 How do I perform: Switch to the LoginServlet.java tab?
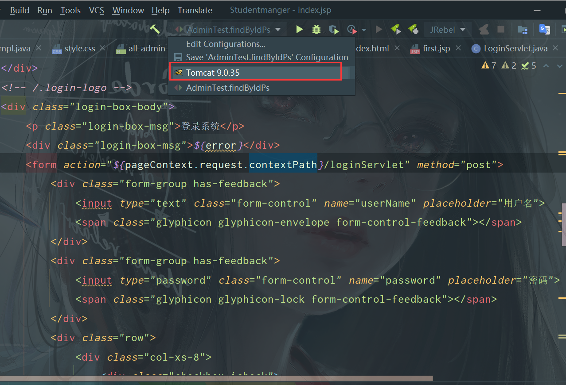pyautogui.click(x=515, y=49)
